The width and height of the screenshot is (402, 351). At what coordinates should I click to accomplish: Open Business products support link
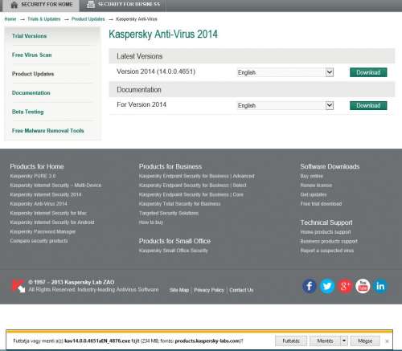329,241
